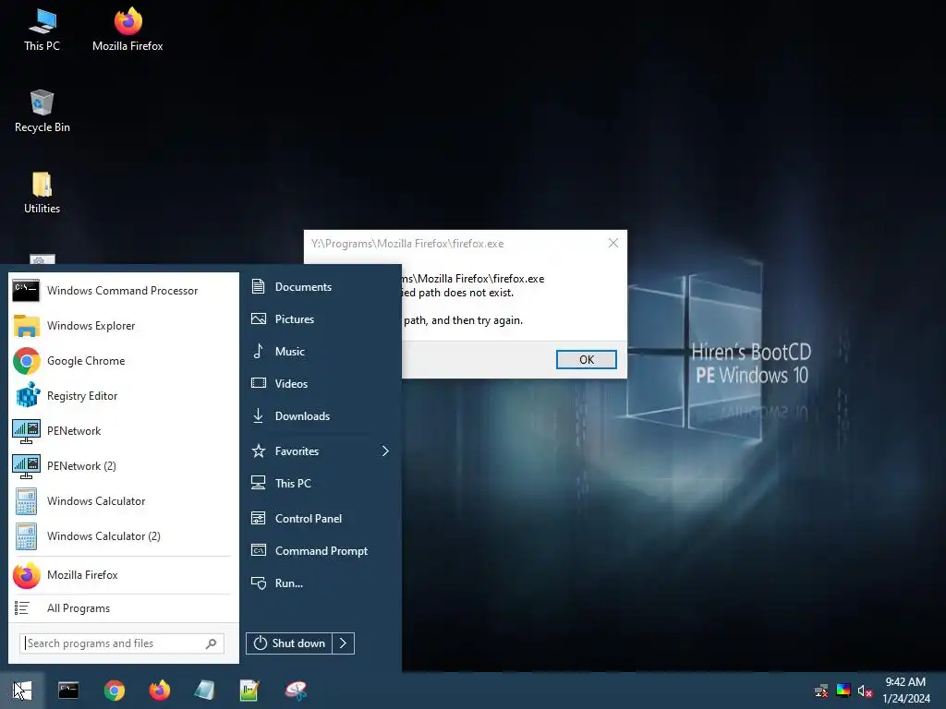Image resolution: width=946 pixels, height=709 pixels.
Task: Open Windows Calculator in Start menu
Action: pos(124,501)
